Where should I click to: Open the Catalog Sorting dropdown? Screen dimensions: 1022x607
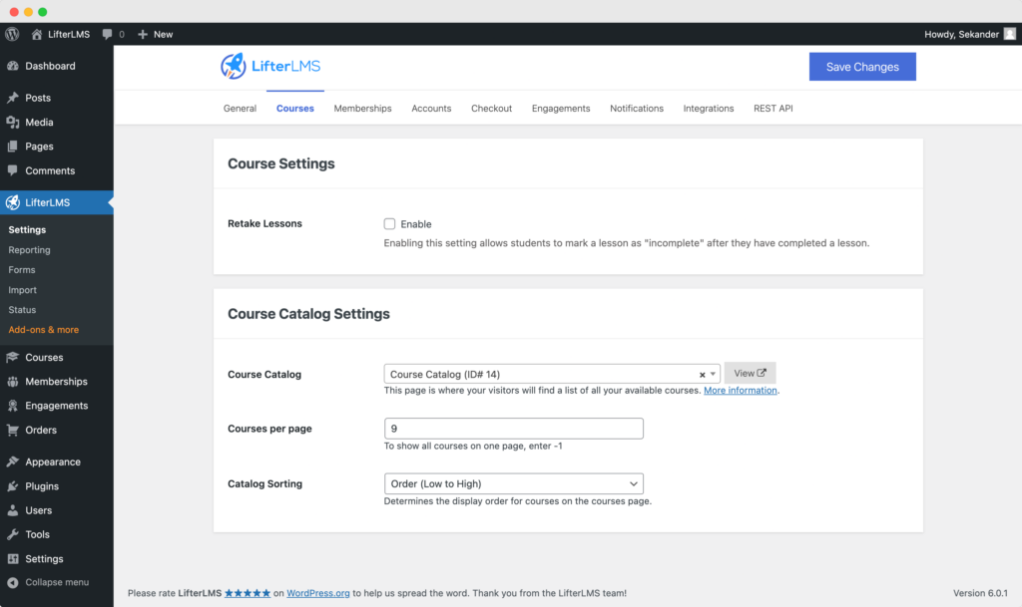[x=513, y=483]
